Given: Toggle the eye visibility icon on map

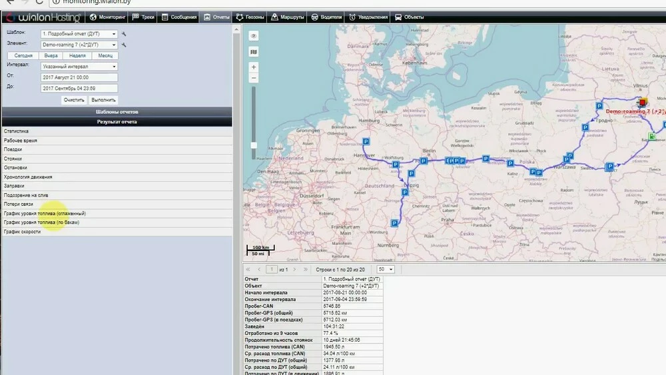Looking at the screenshot, I should [254, 36].
